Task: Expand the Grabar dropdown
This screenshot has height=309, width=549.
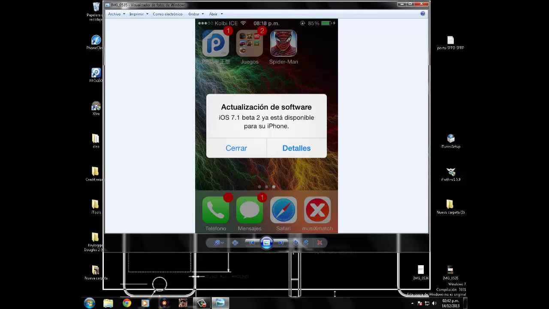Action: (196, 14)
